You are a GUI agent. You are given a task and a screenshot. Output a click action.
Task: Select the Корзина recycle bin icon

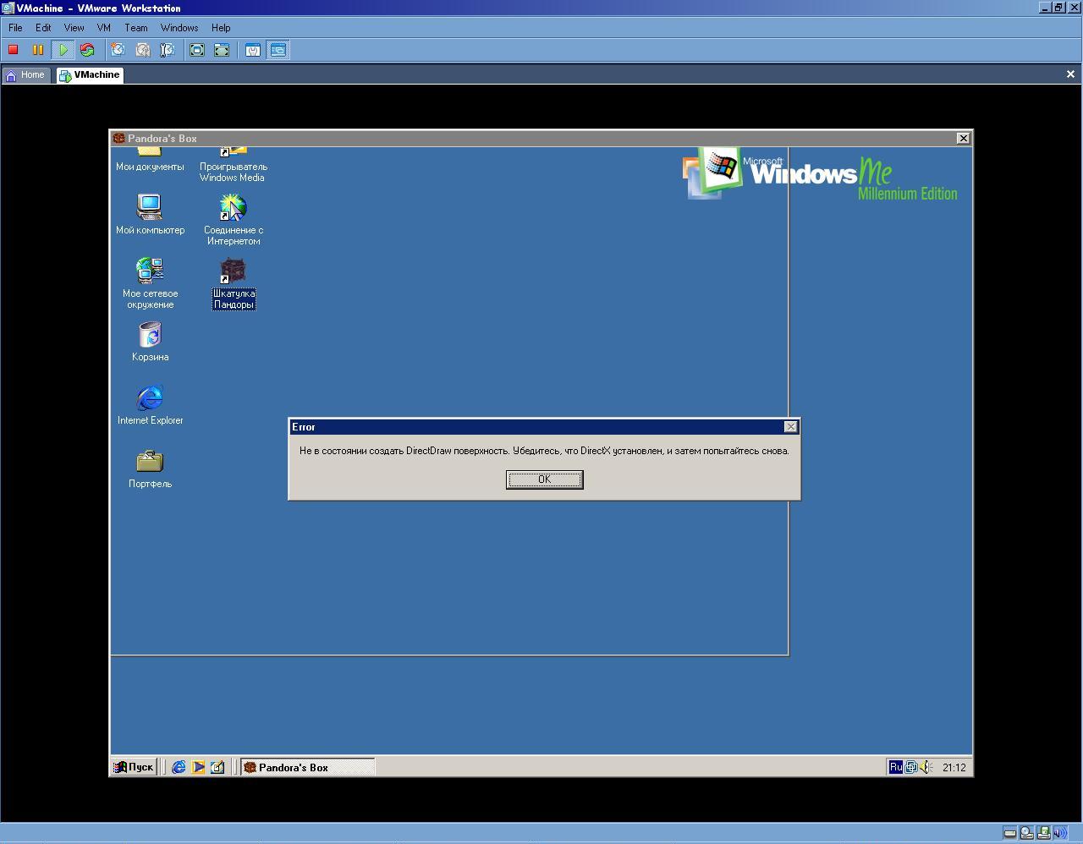click(150, 341)
